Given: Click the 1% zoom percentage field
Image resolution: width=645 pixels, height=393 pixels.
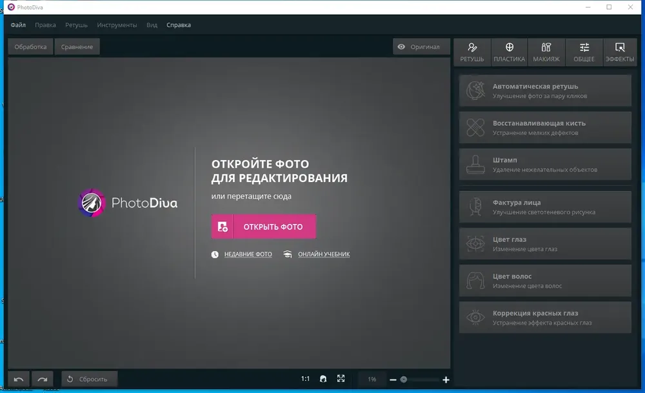Looking at the screenshot, I should [372, 379].
